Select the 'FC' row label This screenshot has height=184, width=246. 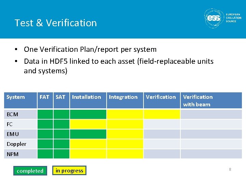pyautogui.click(x=20, y=124)
